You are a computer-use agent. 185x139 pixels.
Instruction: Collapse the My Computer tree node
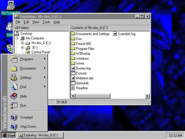tap(17, 38)
